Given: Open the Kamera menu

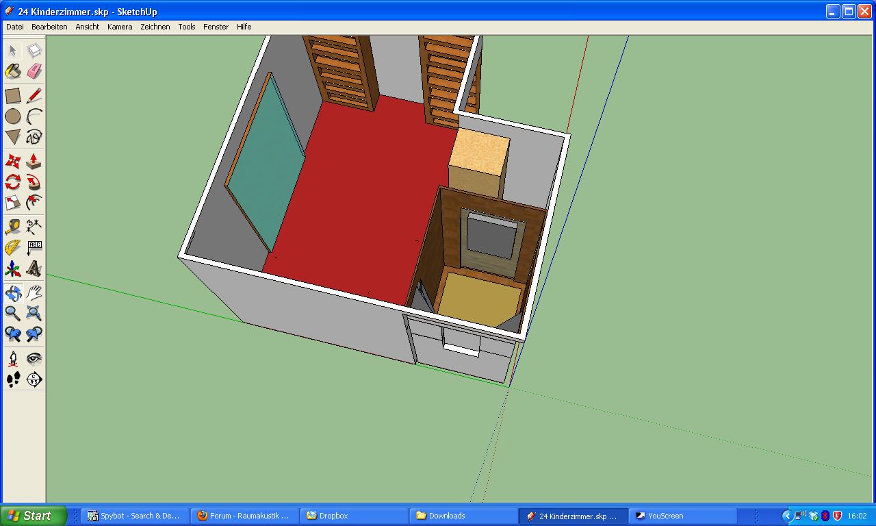Looking at the screenshot, I should tap(120, 27).
